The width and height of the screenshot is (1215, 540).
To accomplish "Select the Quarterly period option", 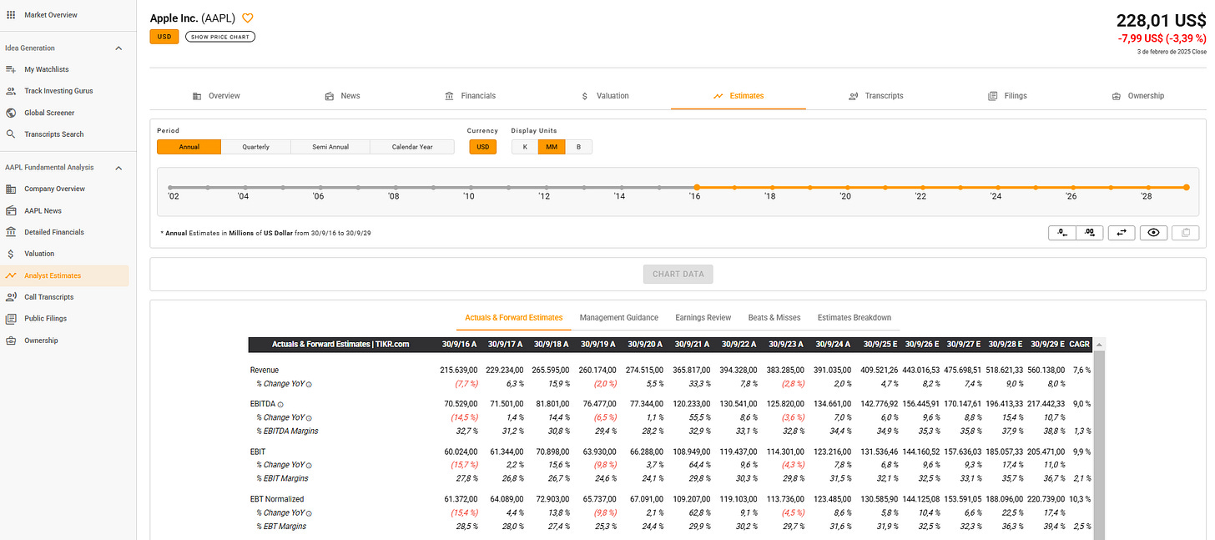I will 255,147.
